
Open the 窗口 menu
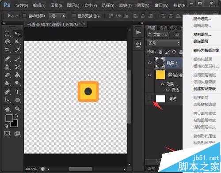coord(162,5)
